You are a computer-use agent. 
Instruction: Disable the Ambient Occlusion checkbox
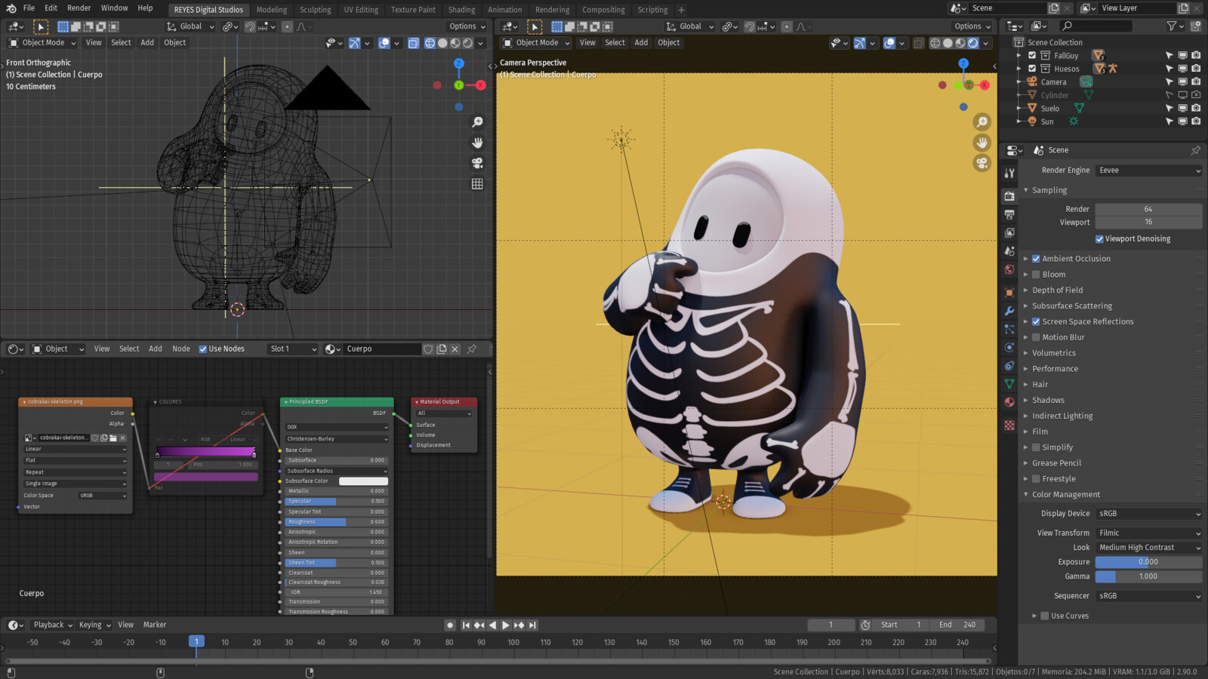[1036, 259]
